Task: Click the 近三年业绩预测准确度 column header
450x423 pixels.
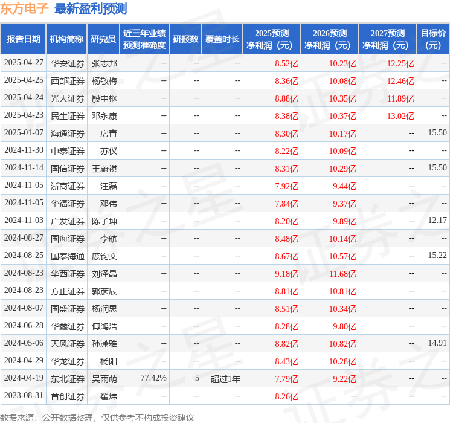Action: point(144,39)
